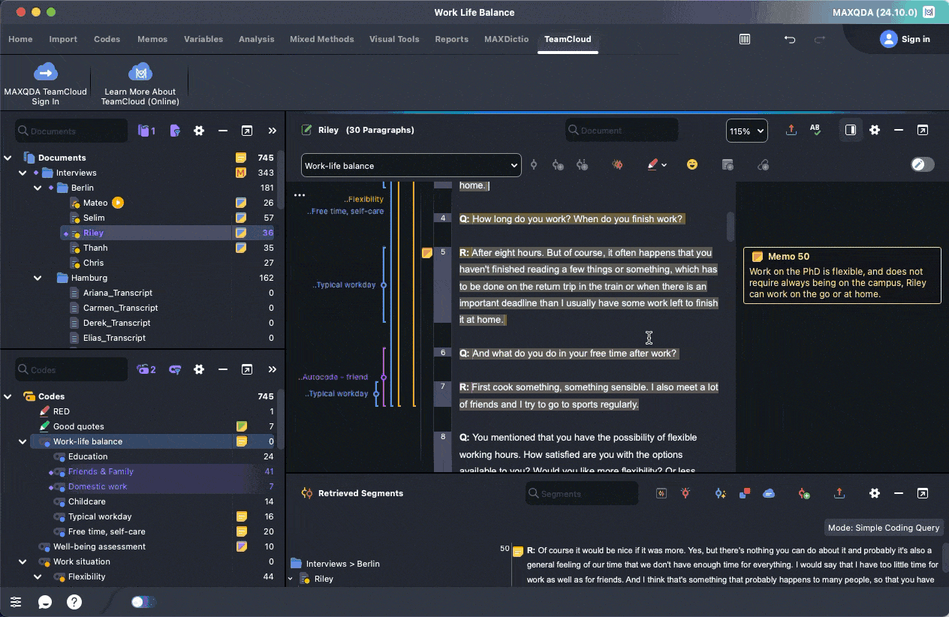The image size is (949, 617).
Task: Toggle the edit mode switch above Memo 50
Action: pos(922,164)
